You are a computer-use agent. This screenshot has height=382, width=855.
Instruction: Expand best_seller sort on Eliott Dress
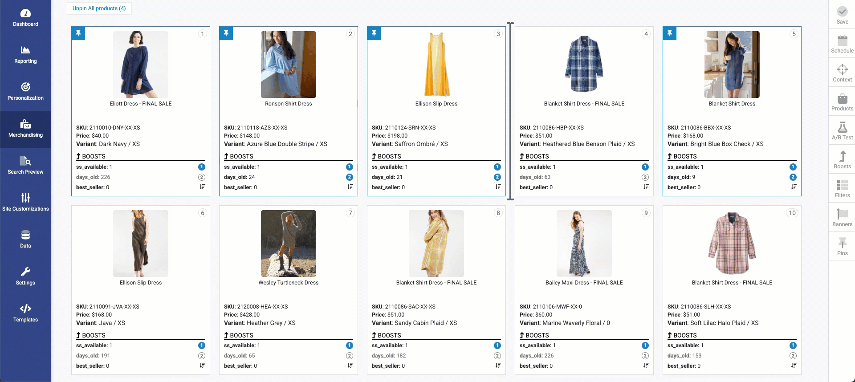pyautogui.click(x=202, y=187)
